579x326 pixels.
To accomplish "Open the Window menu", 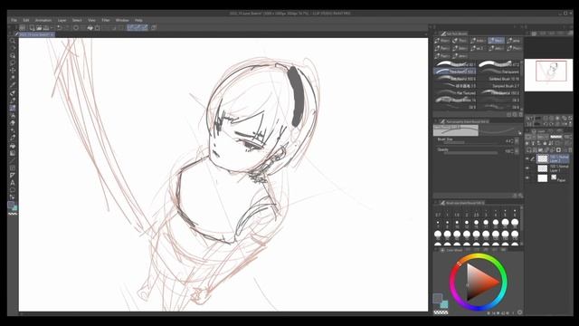I will tap(122, 20).
